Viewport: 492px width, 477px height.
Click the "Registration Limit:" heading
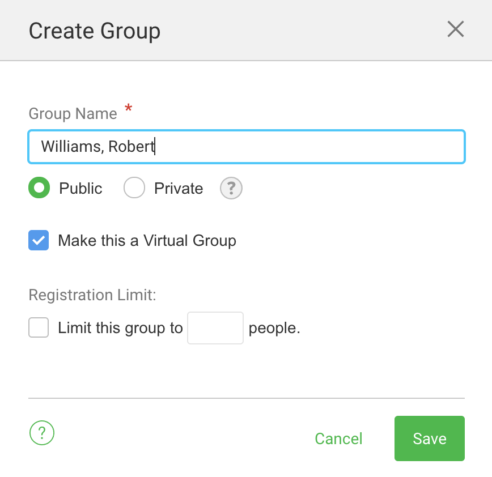92,295
